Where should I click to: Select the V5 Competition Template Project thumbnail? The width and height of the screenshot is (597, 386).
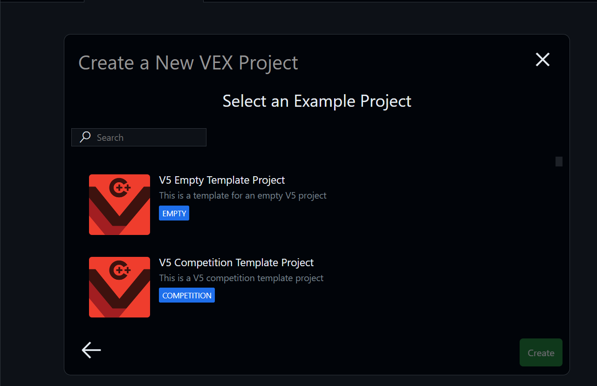[119, 287]
